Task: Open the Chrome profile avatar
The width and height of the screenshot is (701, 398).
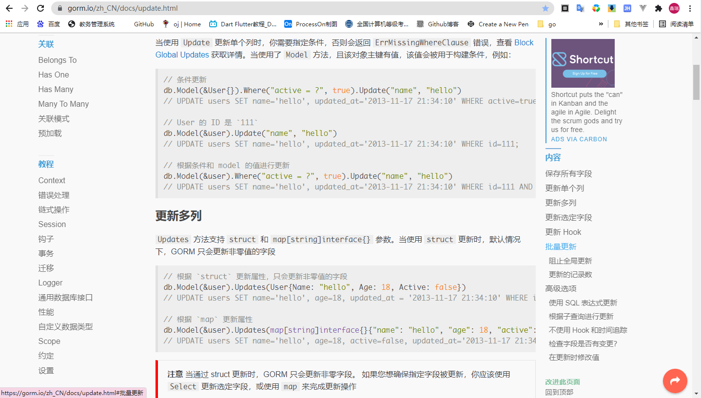Action: pos(674,8)
